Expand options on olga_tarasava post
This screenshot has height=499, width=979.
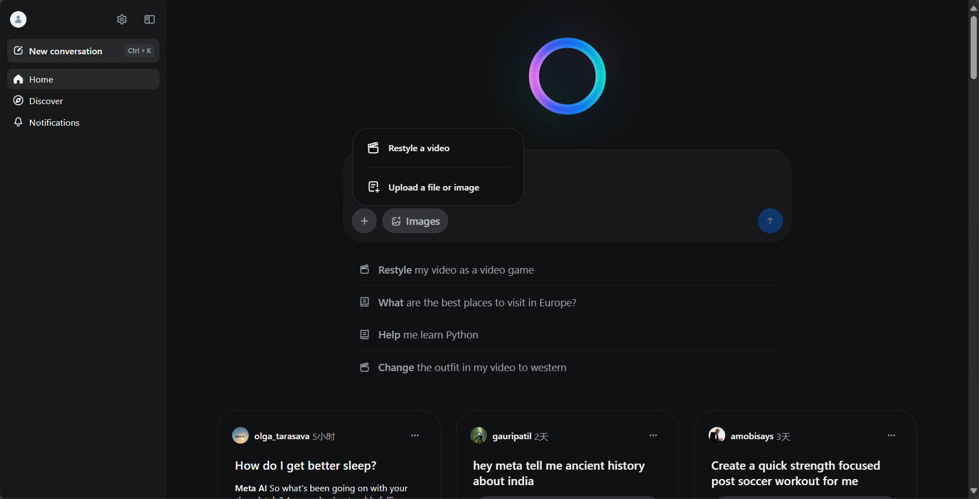pyautogui.click(x=415, y=435)
